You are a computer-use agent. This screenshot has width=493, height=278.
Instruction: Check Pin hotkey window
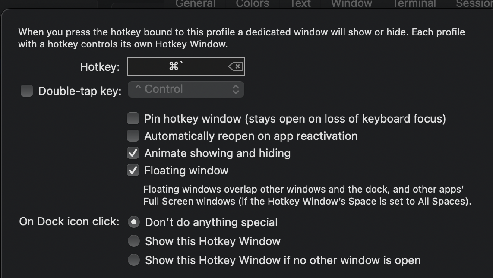[x=133, y=118]
